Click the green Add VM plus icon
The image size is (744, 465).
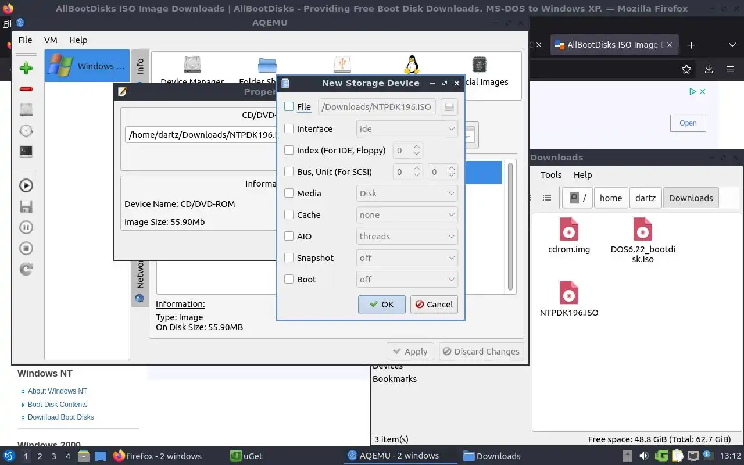[26, 68]
